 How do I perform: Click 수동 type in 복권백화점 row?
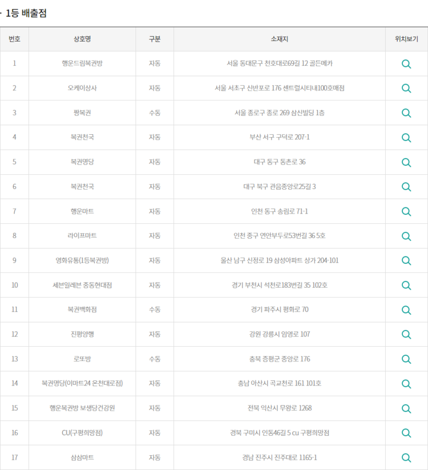point(155,310)
